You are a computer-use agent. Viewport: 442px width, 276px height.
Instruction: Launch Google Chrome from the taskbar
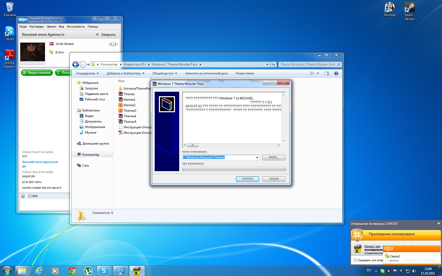[72, 271]
